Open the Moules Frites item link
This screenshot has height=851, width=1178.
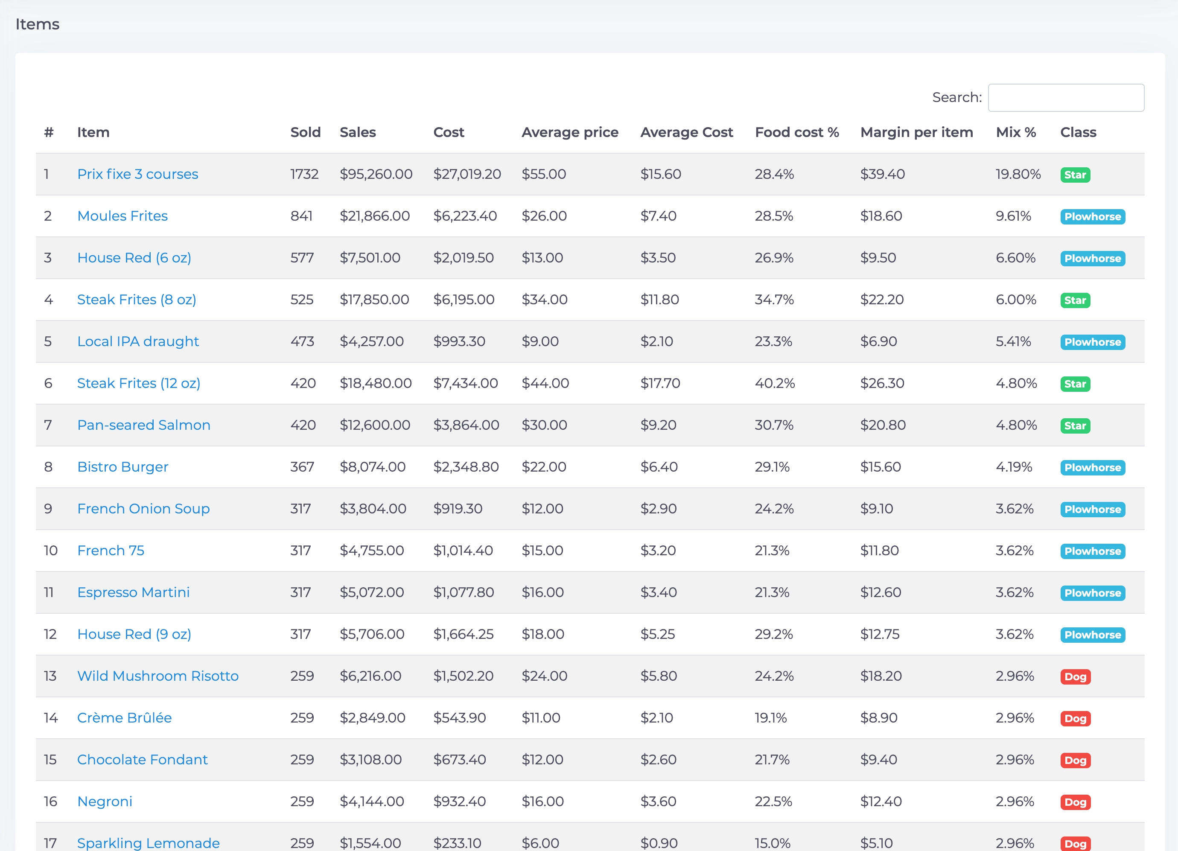122,216
